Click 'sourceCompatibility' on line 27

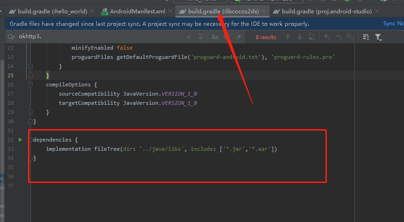(x=89, y=94)
